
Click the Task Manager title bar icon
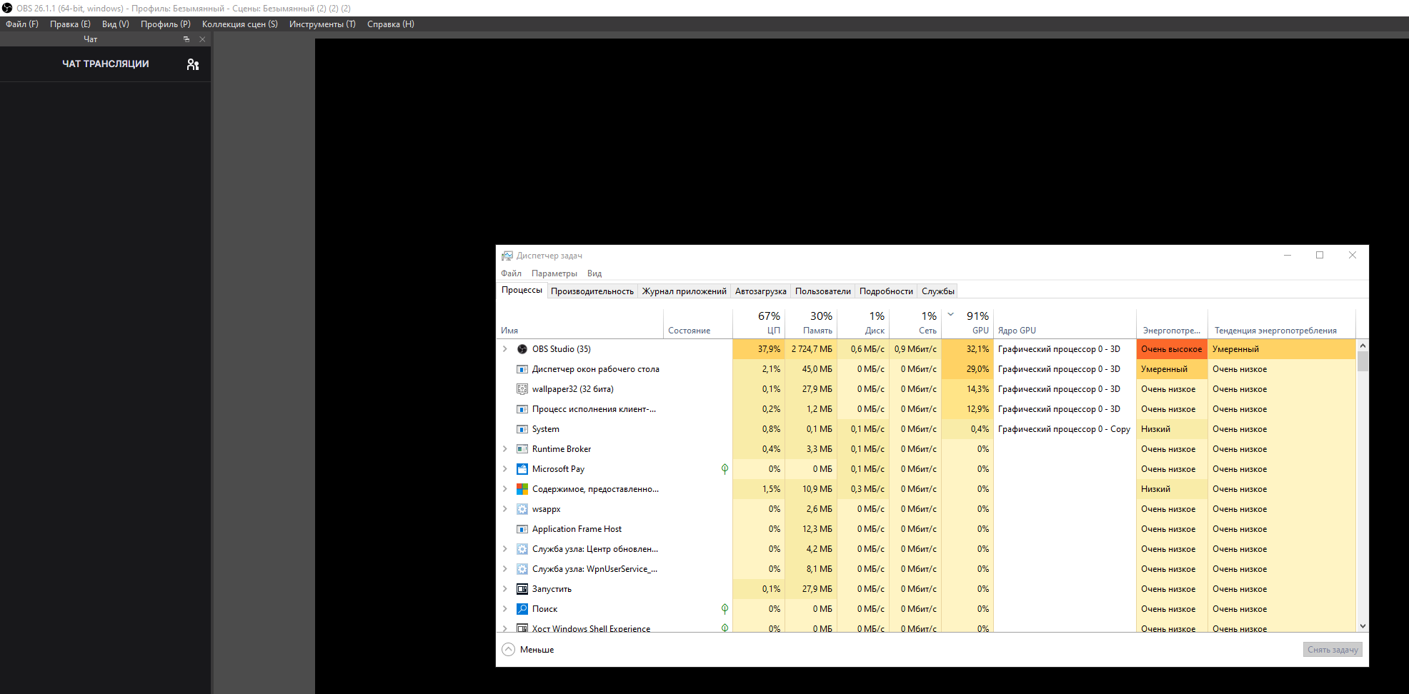(507, 255)
